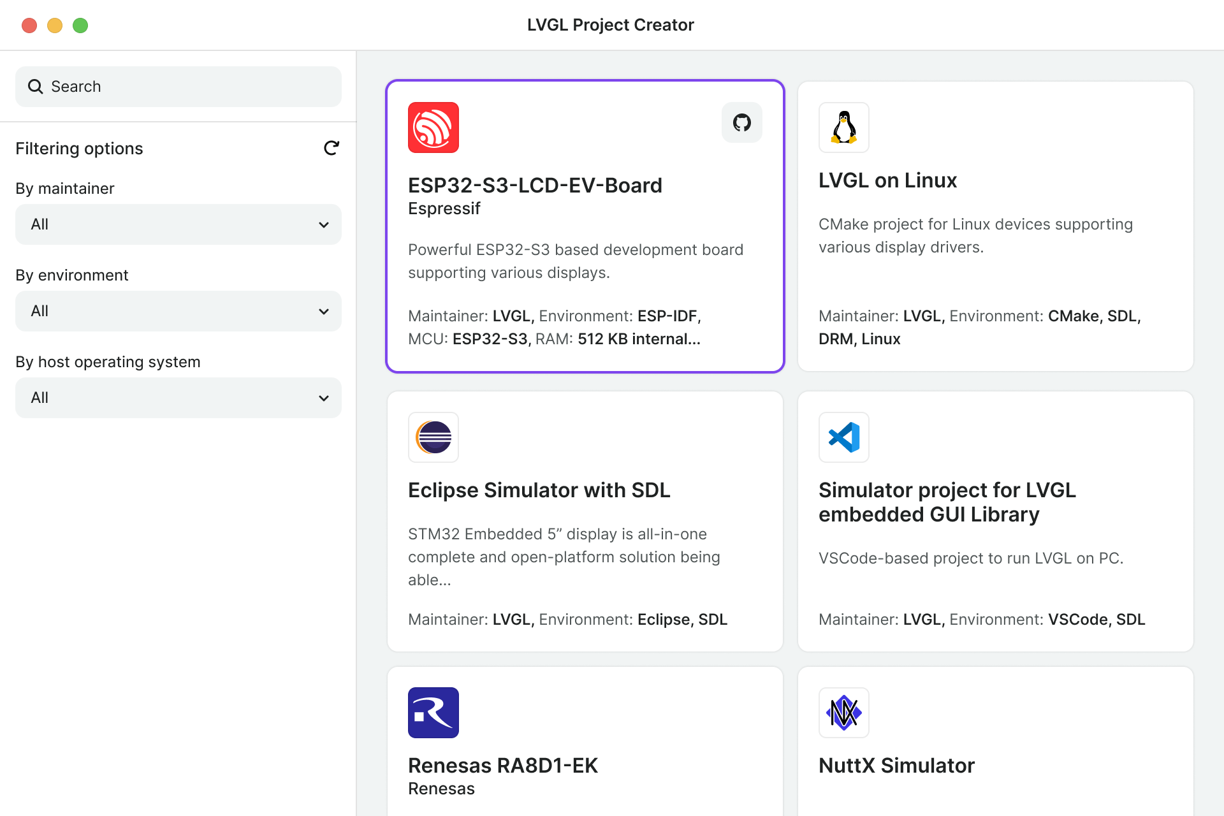Screen dimensions: 1224x816
Task: Select the Renesas RA8D1-EK project title
Action: coord(503,766)
